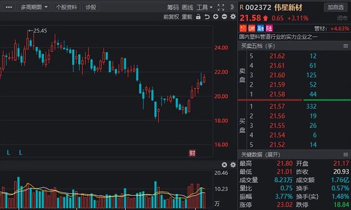Toggle the chart lock icon
351x210 pixels.
click(199, 17)
